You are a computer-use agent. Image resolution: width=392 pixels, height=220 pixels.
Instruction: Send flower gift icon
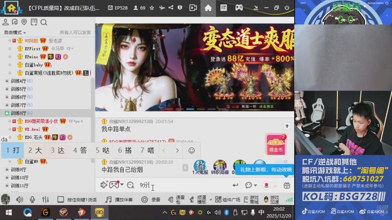click(267, 185)
